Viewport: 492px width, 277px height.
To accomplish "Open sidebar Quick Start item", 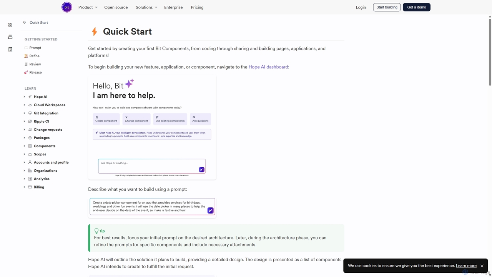I will 39,23.
